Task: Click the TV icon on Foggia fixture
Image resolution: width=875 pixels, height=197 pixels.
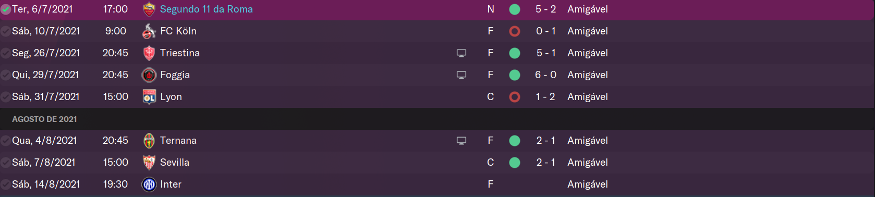Action: [x=461, y=75]
